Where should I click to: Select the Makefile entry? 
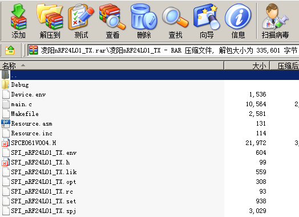click(x=25, y=114)
